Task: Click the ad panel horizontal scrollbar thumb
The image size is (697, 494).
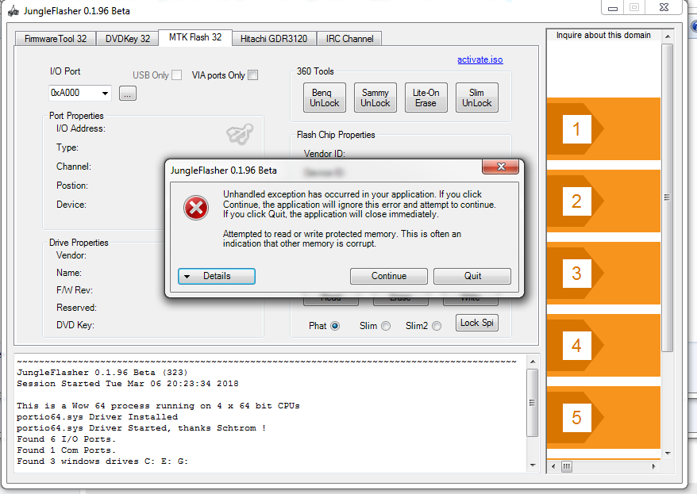Action: pyautogui.click(x=566, y=466)
